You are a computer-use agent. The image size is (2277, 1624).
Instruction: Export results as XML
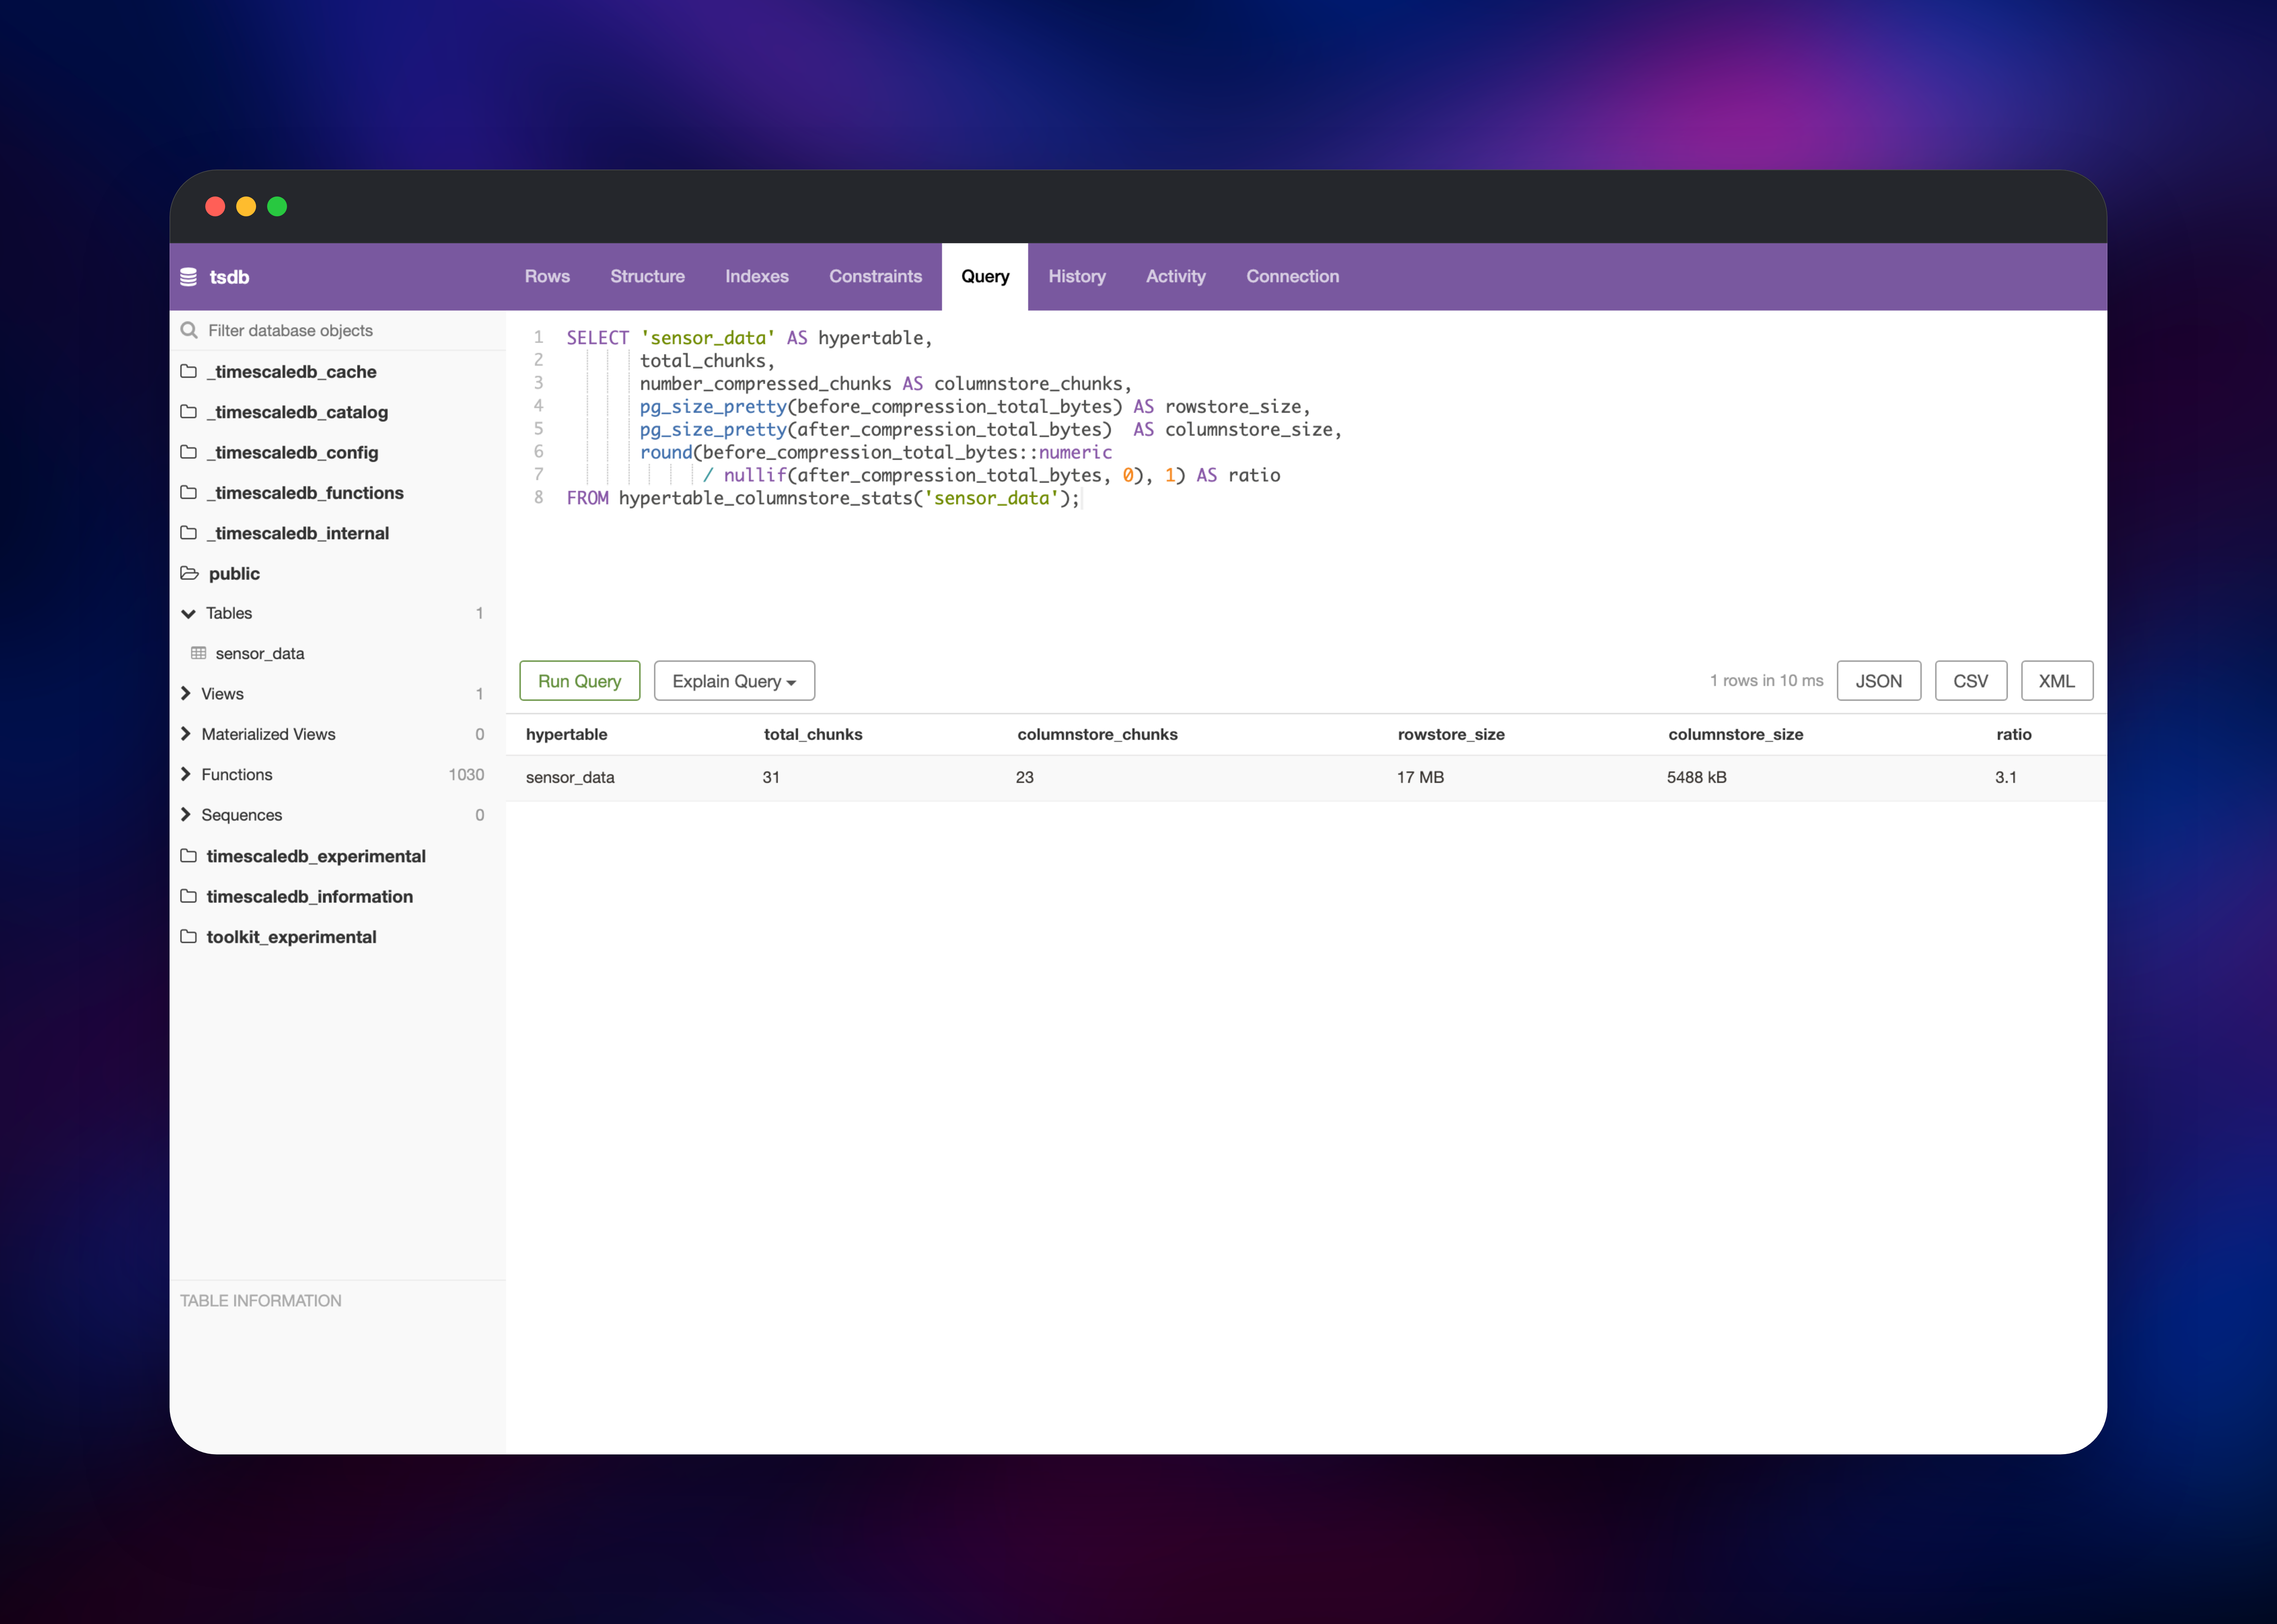pyautogui.click(x=2057, y=681)
